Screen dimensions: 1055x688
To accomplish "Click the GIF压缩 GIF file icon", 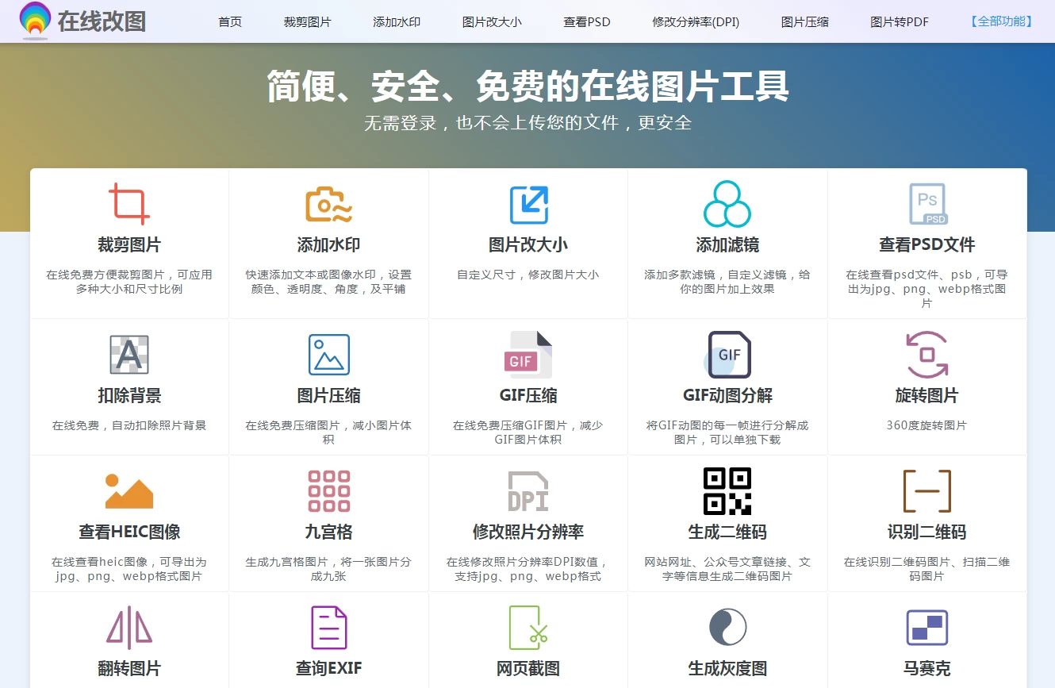I will coord(527,355).
